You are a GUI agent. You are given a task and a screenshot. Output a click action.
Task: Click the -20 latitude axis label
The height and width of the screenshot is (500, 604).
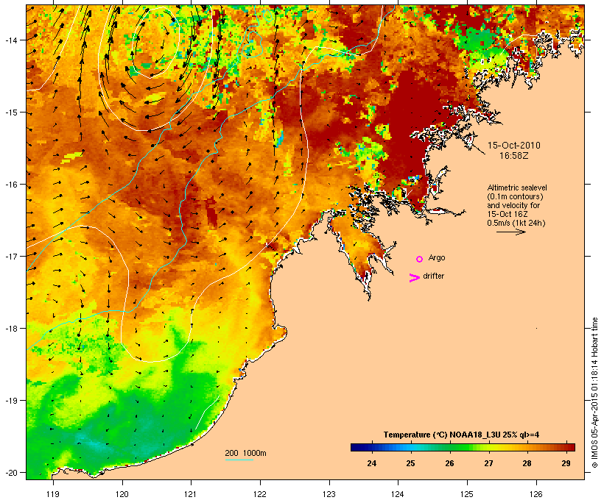tap(10, 472)
